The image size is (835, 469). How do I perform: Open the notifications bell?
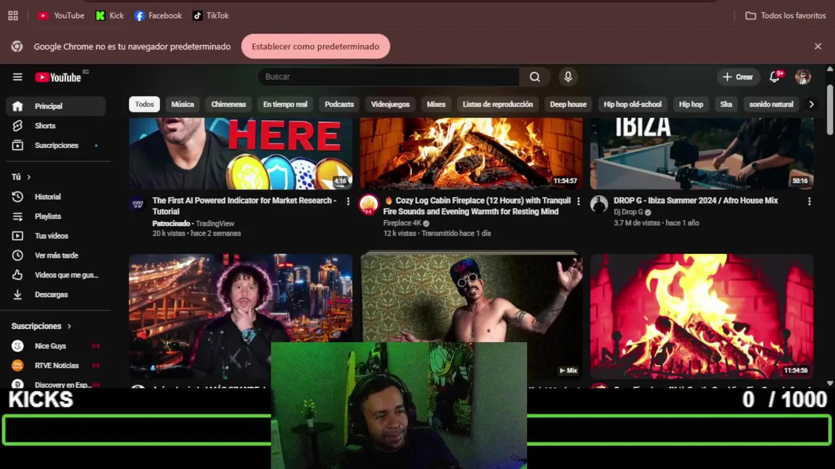(774, 77)
